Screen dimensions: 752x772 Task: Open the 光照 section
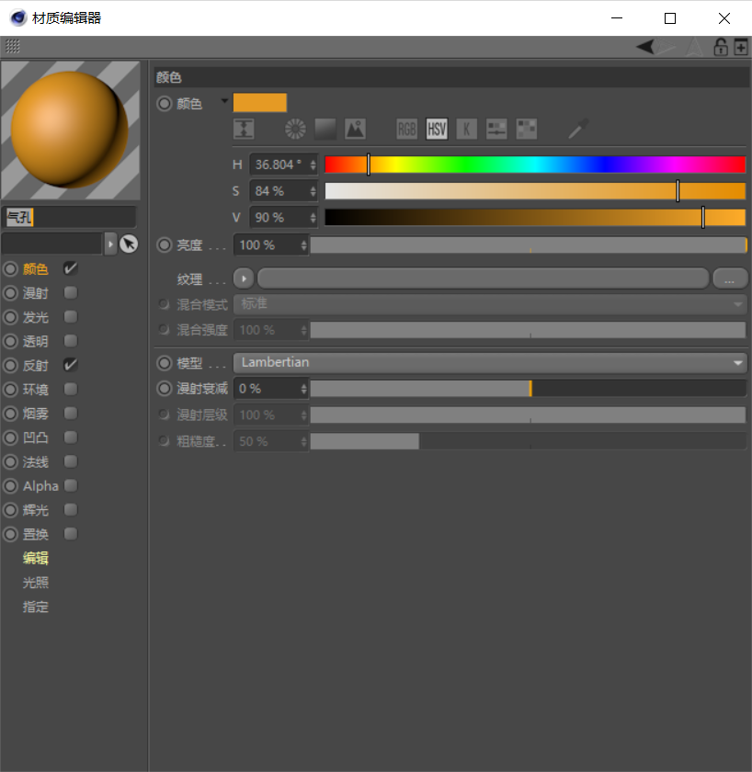[x=36, y=583]
